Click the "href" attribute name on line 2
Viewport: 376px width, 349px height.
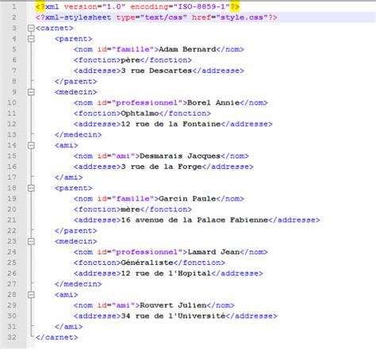(201, 17)
